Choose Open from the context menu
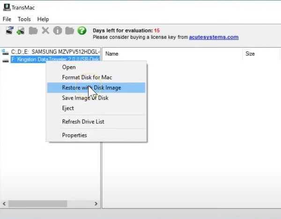Viewport: 281px width, 219px height. click(x=96, y=67)
